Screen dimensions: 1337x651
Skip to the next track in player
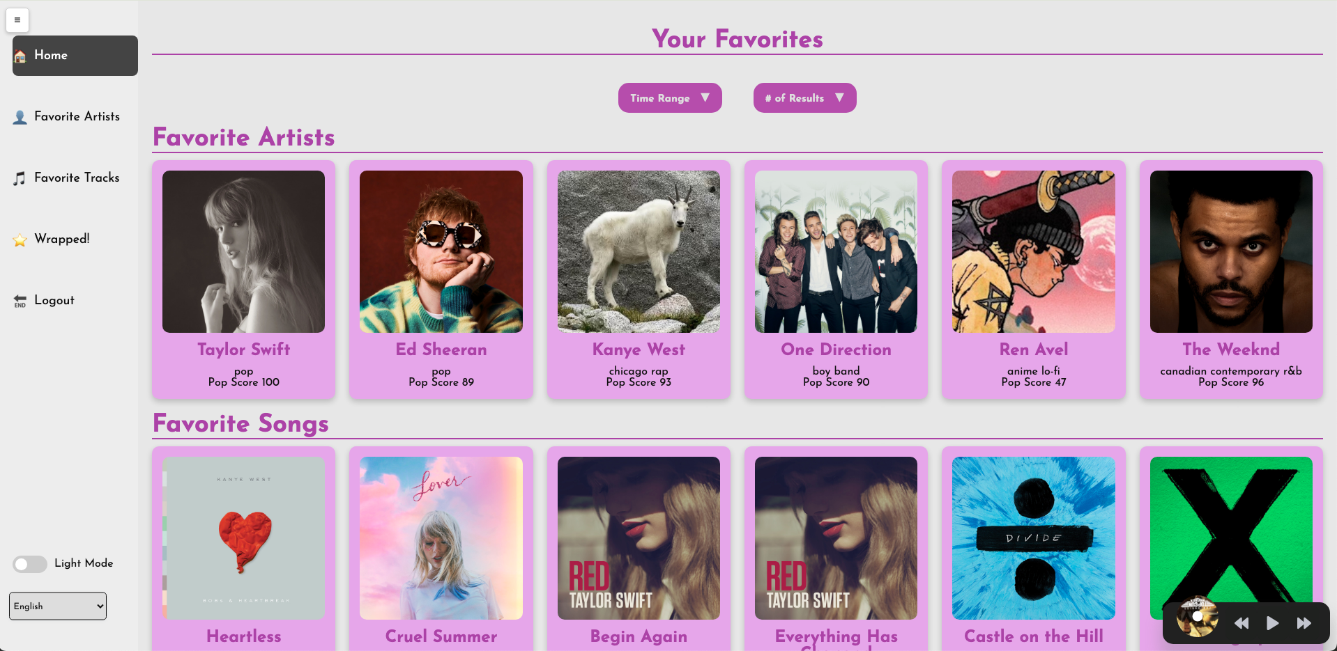pos(1304,623)
